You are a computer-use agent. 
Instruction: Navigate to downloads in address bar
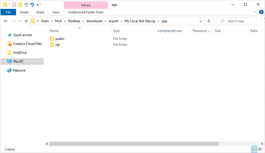[94, 21]
